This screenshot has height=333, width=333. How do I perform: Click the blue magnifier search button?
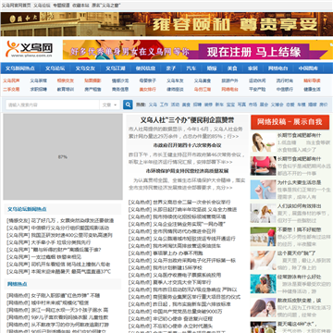(x=128, y=105)
